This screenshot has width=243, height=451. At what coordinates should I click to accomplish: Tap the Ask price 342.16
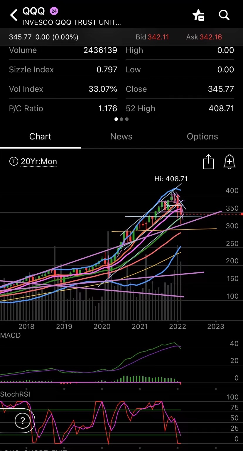click(x=211, y=37)
